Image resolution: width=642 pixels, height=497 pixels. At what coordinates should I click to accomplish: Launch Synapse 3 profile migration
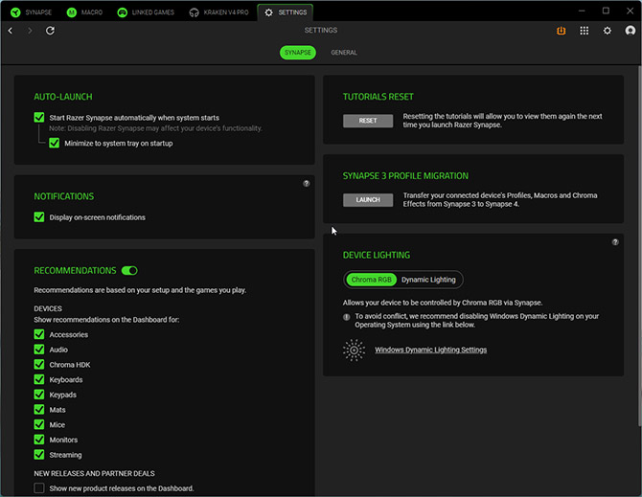click(x=368, y=200)
